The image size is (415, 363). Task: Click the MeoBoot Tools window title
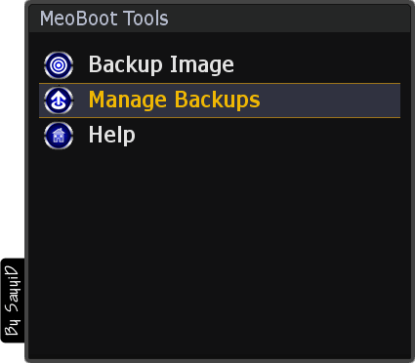104,19
